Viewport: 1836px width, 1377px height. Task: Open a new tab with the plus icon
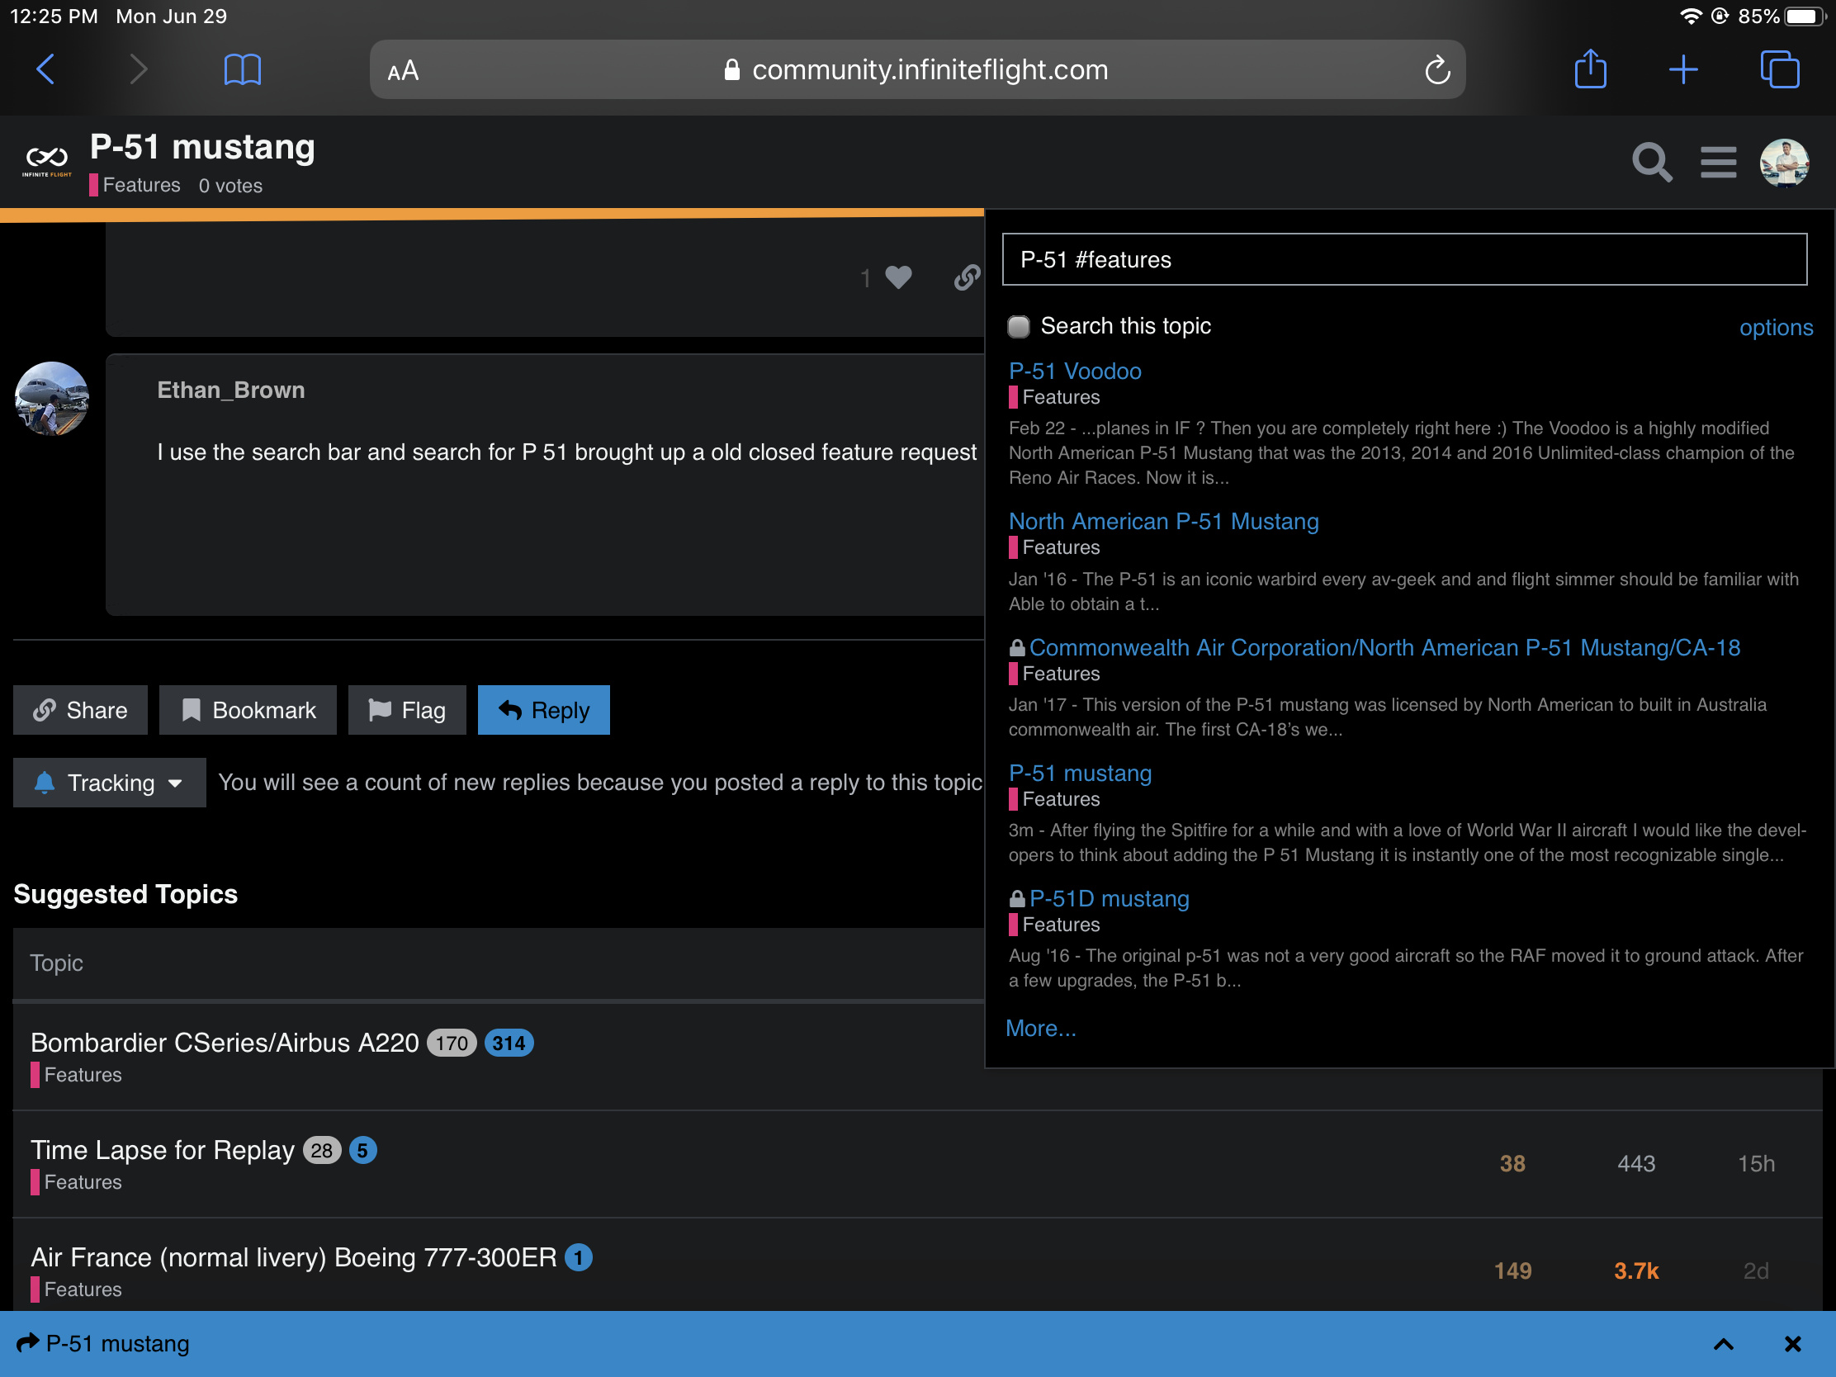1682,69
